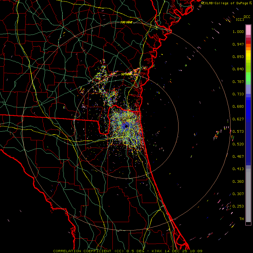Click the [CC] label above the color bar

pos(240,19)
